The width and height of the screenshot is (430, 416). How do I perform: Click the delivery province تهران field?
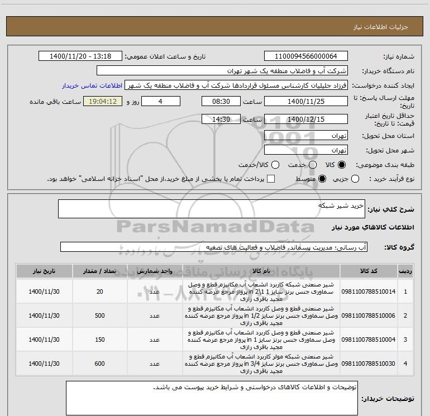pos(306,136)
